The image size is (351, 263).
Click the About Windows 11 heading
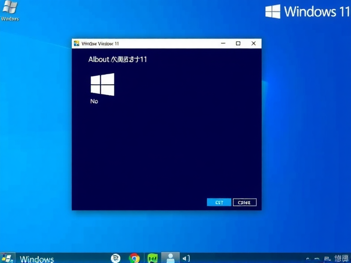tap(118, 59)
